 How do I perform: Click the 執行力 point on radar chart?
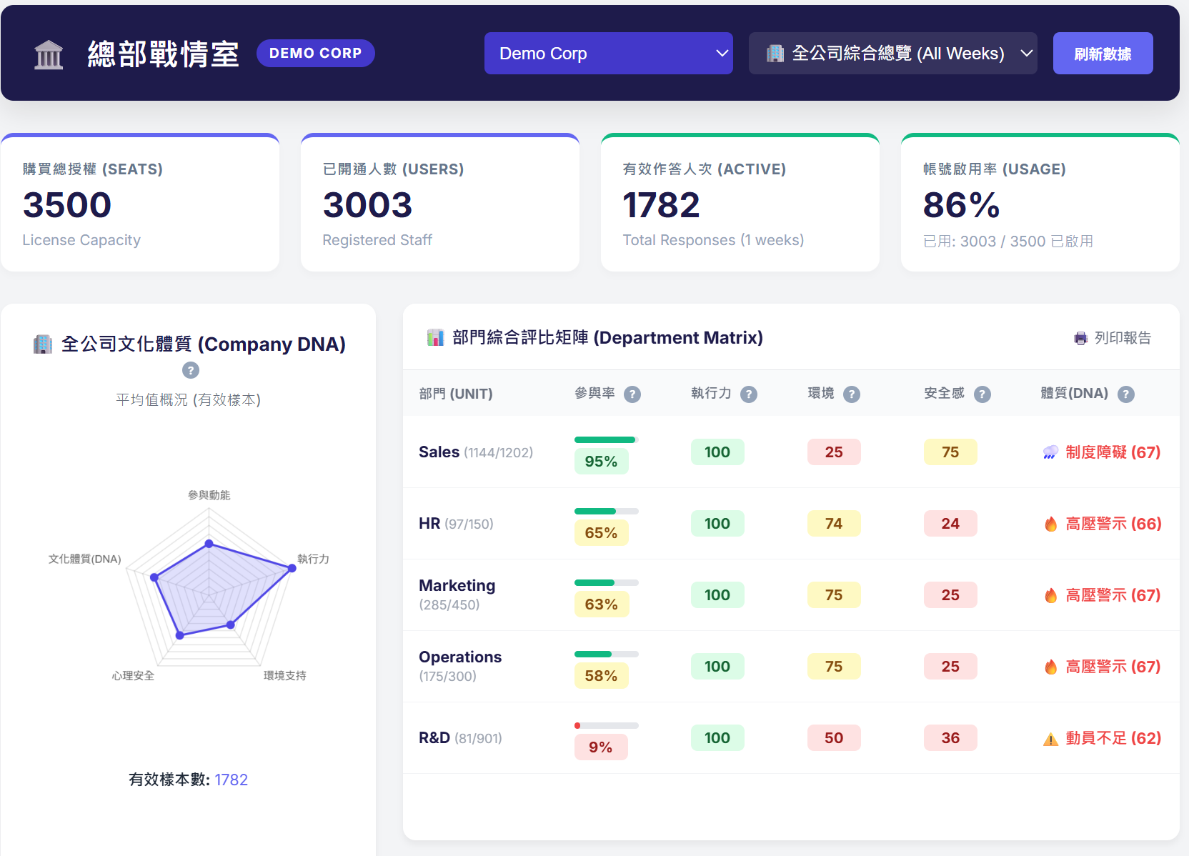click(292, 568)
